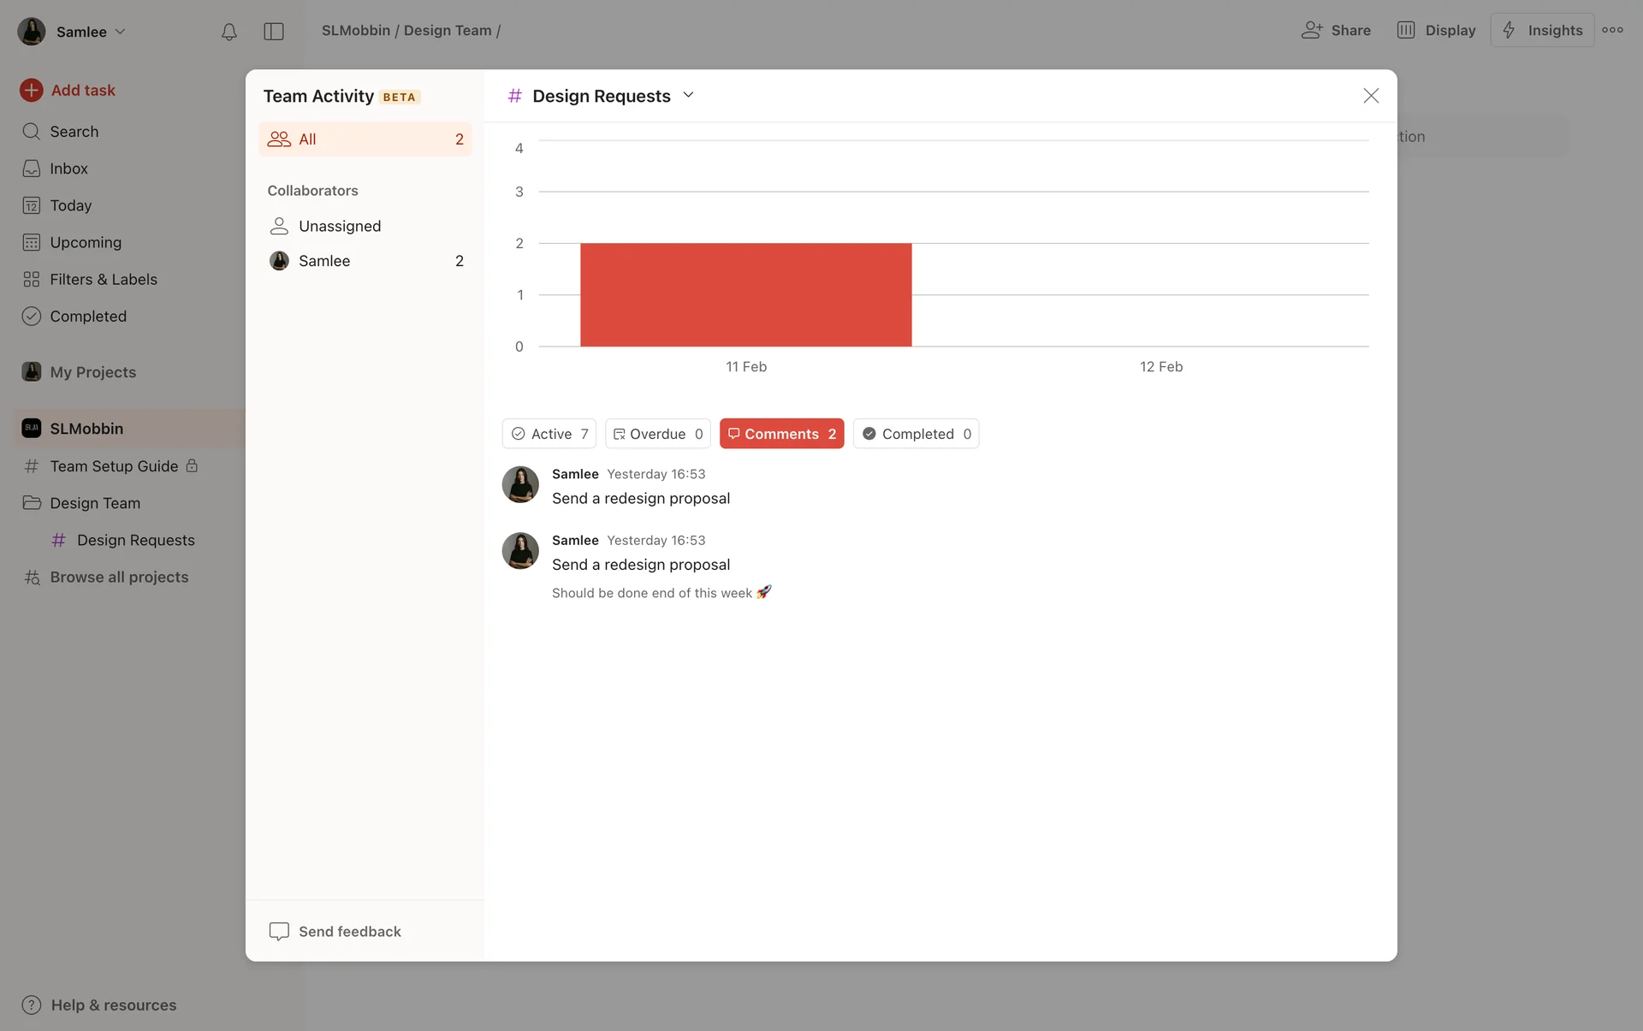
Task: Toggle the Overdue filter chip
Action: coord(657,434)
